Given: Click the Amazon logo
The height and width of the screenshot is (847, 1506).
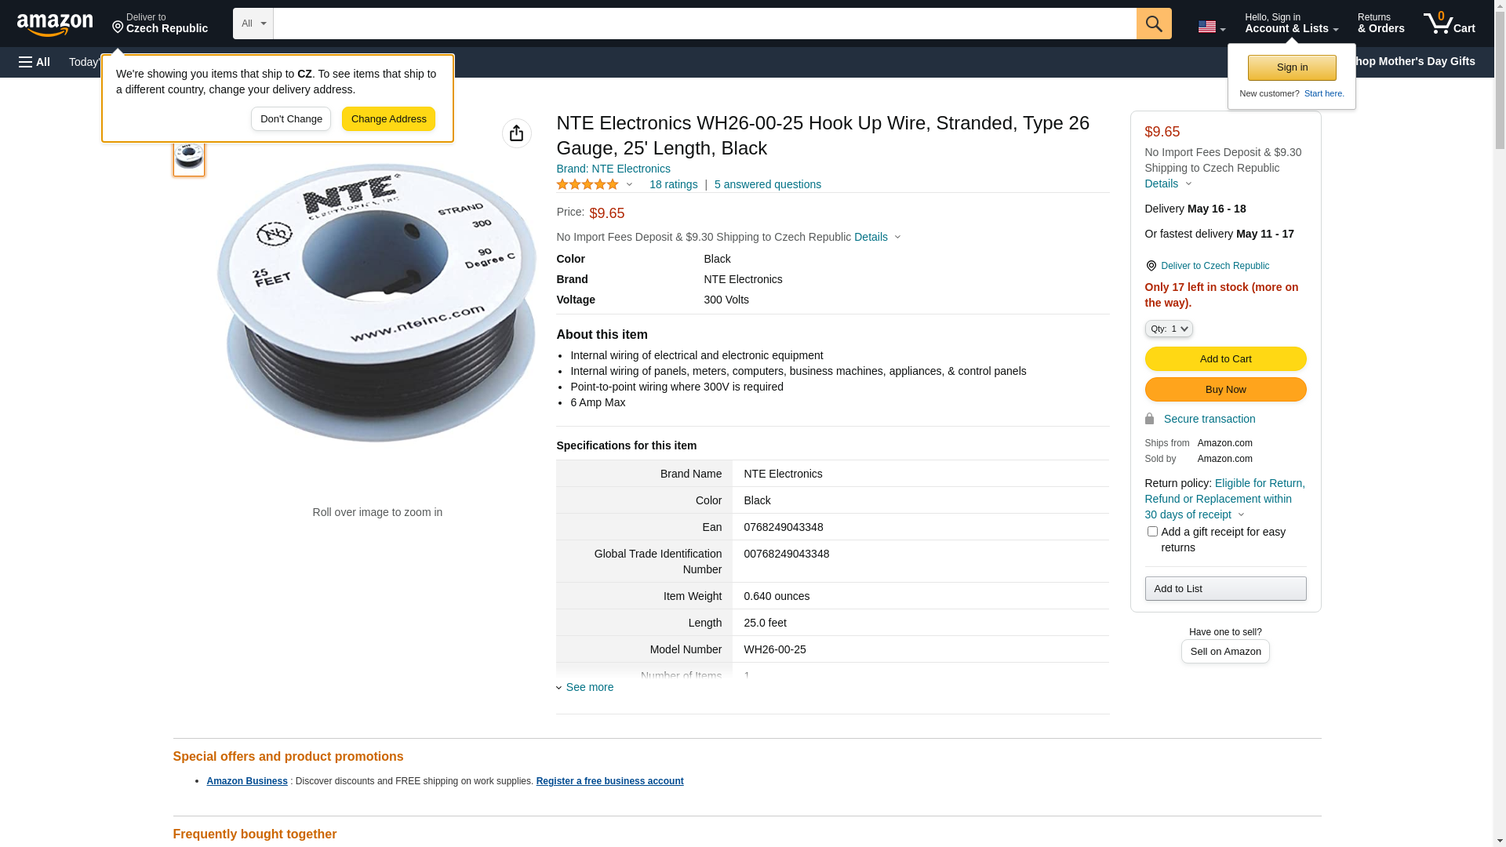Looking at the screenshot, I should click(x=55, y=24).
